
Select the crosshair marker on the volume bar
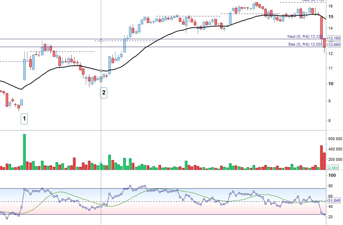click(x=101, y=163)
